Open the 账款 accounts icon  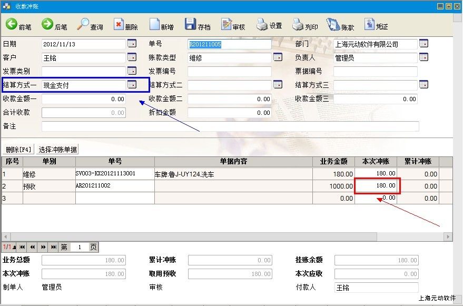[x=333, y=24]
